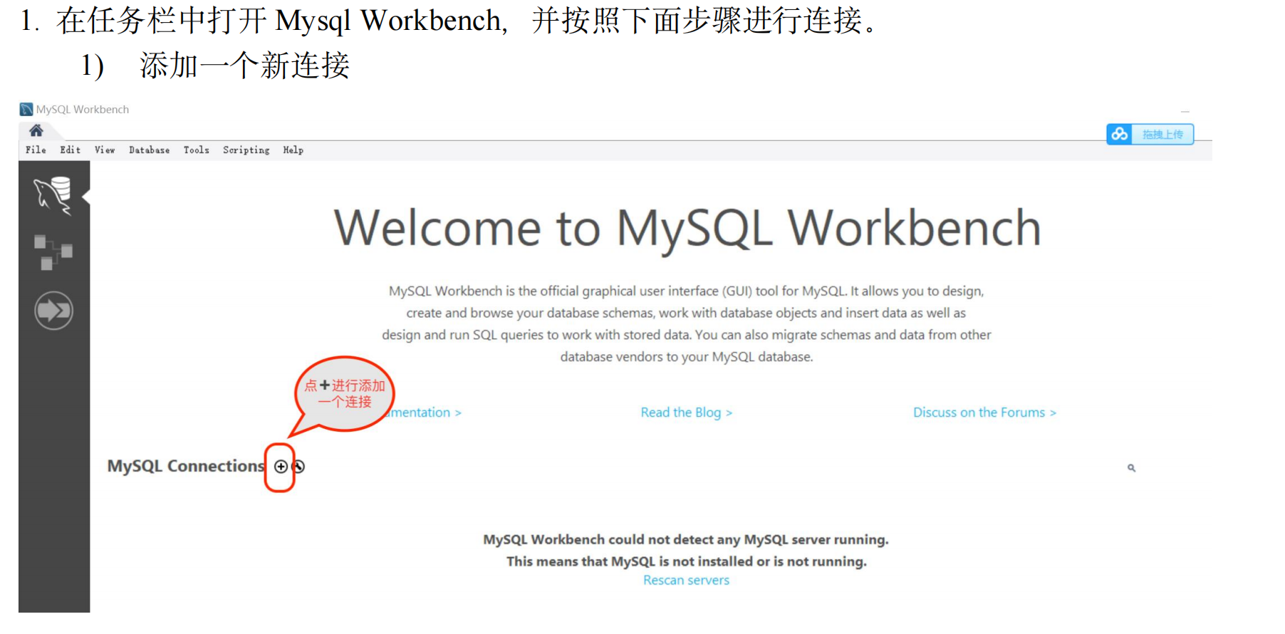Open the View menu

click(105, 150)
